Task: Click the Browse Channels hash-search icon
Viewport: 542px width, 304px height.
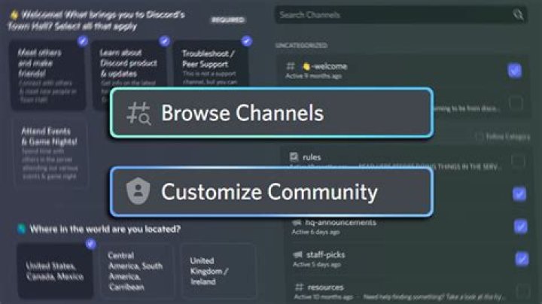Action: 139,114
